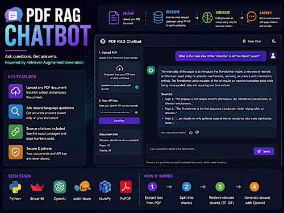Give thumbs down to the answer

[197, 132]
